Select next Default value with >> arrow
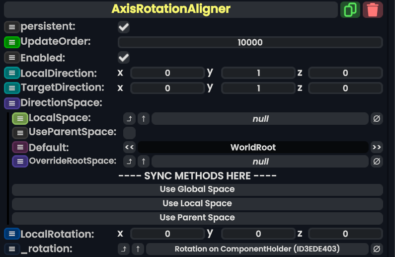The height and width of the screenshot is (257, 395). point(377,148)
